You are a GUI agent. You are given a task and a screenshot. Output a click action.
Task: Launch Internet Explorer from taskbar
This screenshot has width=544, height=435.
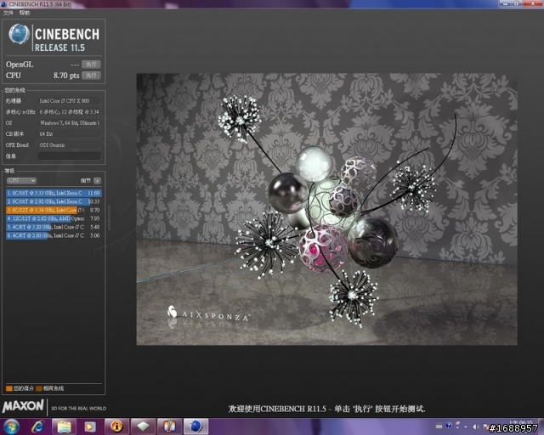[x=37, y=427]
